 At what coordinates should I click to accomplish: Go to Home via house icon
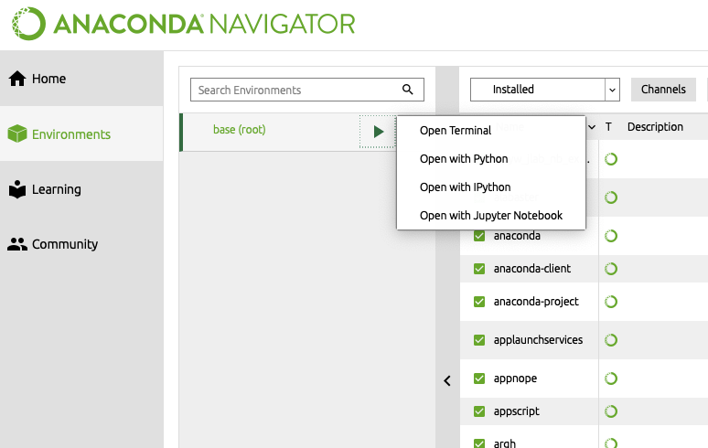(x=17, y=79)
